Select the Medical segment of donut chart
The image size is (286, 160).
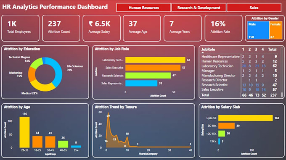42,87
